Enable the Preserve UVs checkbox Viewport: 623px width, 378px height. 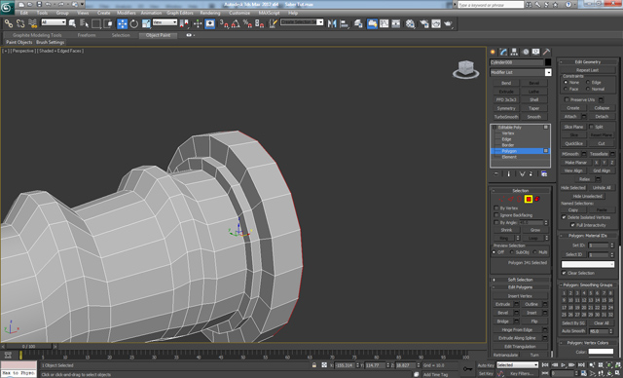[x=567, y=99]
